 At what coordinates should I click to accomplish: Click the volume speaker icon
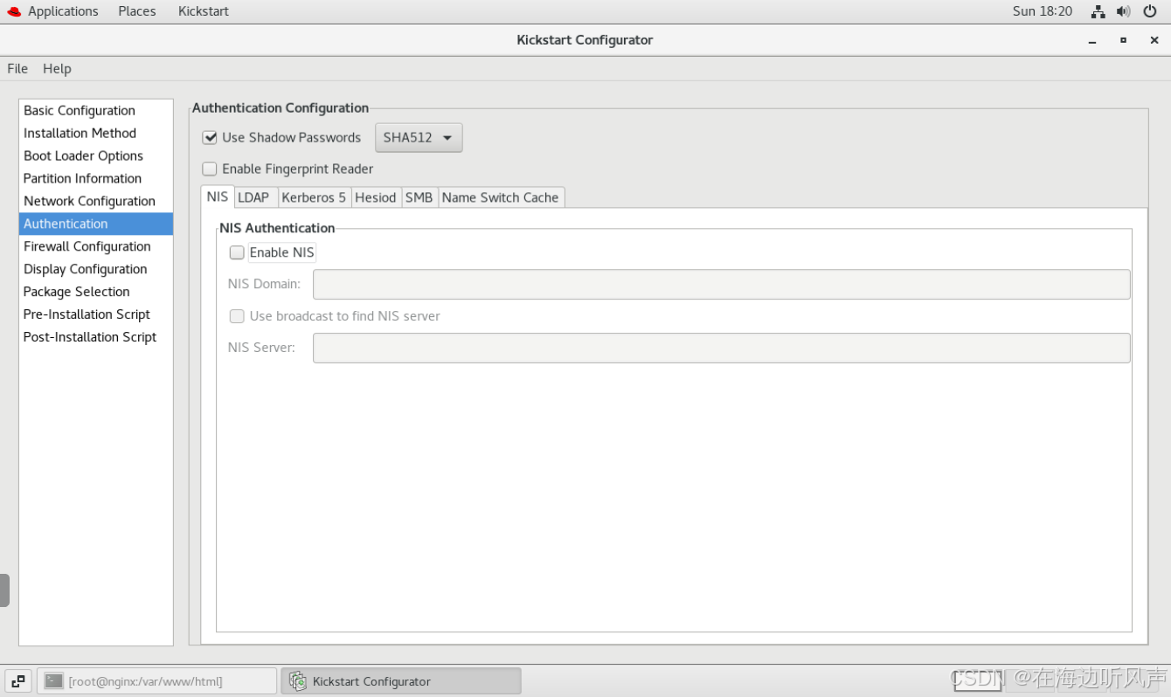pos(1124,11)
